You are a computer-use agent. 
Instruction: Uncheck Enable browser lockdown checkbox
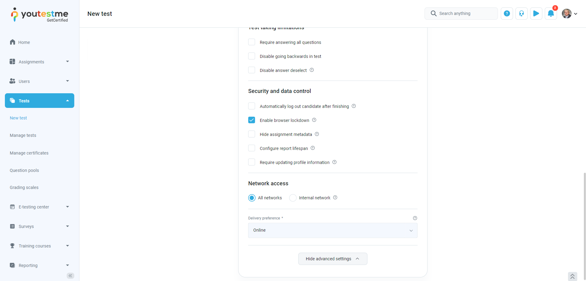pyautogui.click(x=252, y=120)
